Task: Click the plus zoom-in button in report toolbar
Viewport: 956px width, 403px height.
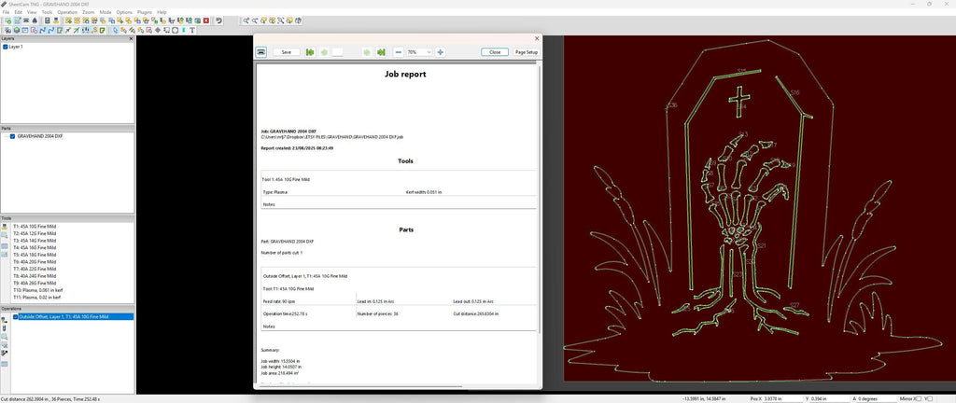Action: [441, 52]
